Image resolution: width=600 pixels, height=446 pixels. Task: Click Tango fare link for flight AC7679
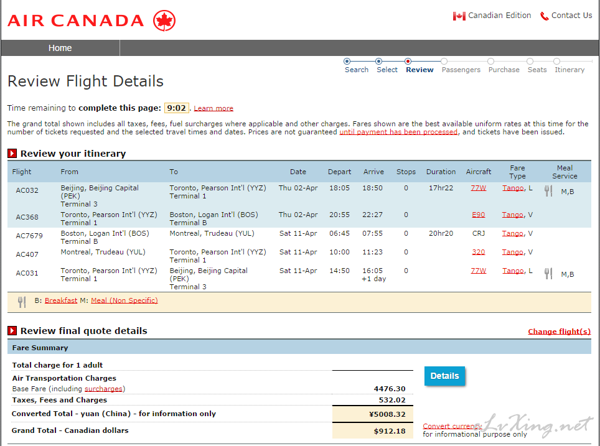click(513, 233)
